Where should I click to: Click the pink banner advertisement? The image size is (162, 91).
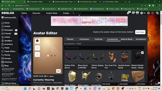(x=89, y=21)
